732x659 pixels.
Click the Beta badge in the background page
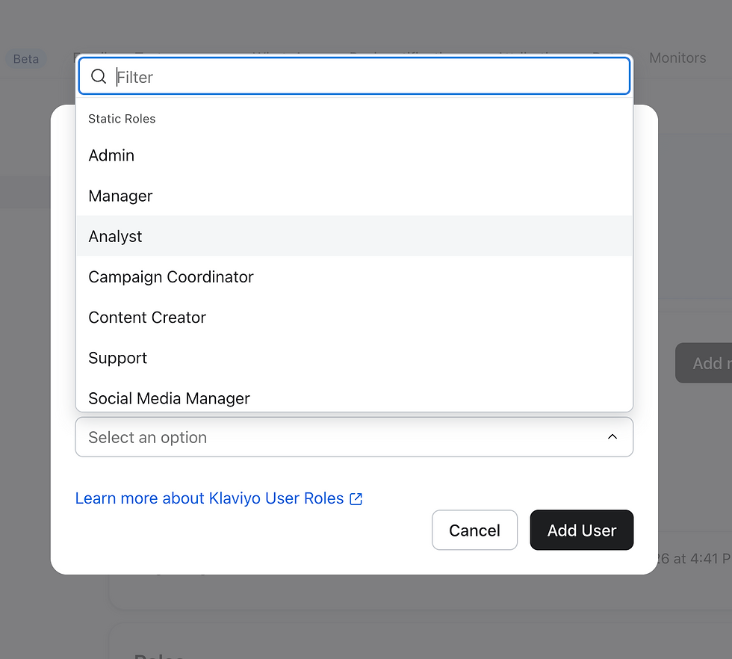point(25,59)
